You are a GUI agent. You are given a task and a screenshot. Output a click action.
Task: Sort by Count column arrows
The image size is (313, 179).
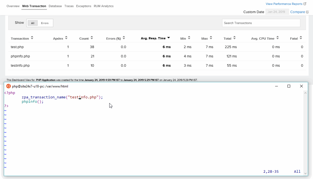pyautogui.click(x=92, y=38)
